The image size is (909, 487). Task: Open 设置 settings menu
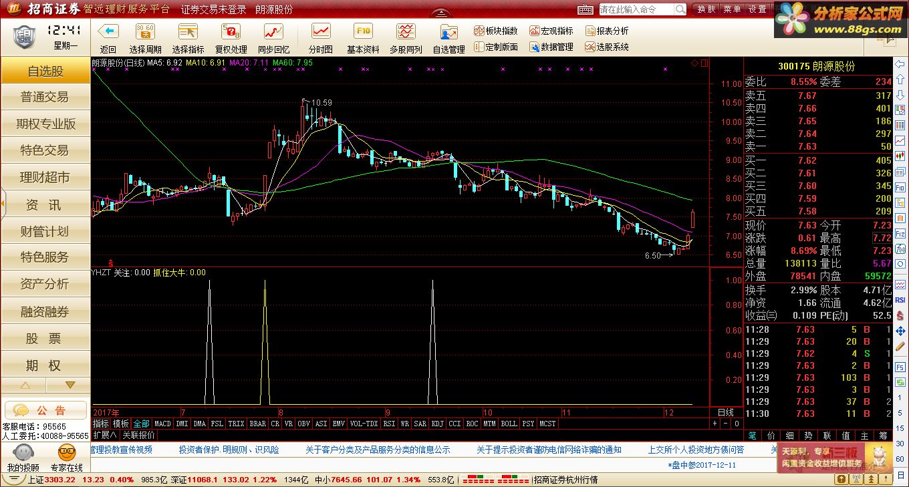pyautogui.click(x=757, y=9)
